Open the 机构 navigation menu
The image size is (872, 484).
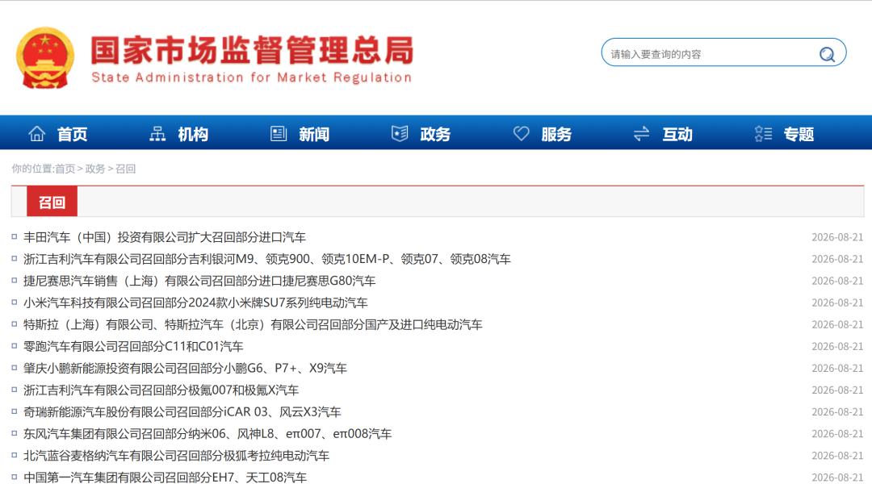tap(193, 134)
